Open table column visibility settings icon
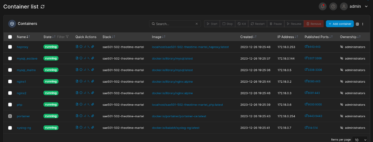The width and height of the screenshot is (373, 142). (357, 24)
